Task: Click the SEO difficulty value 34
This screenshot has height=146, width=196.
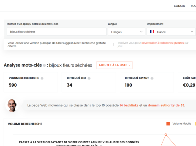Action: (70, 85)
